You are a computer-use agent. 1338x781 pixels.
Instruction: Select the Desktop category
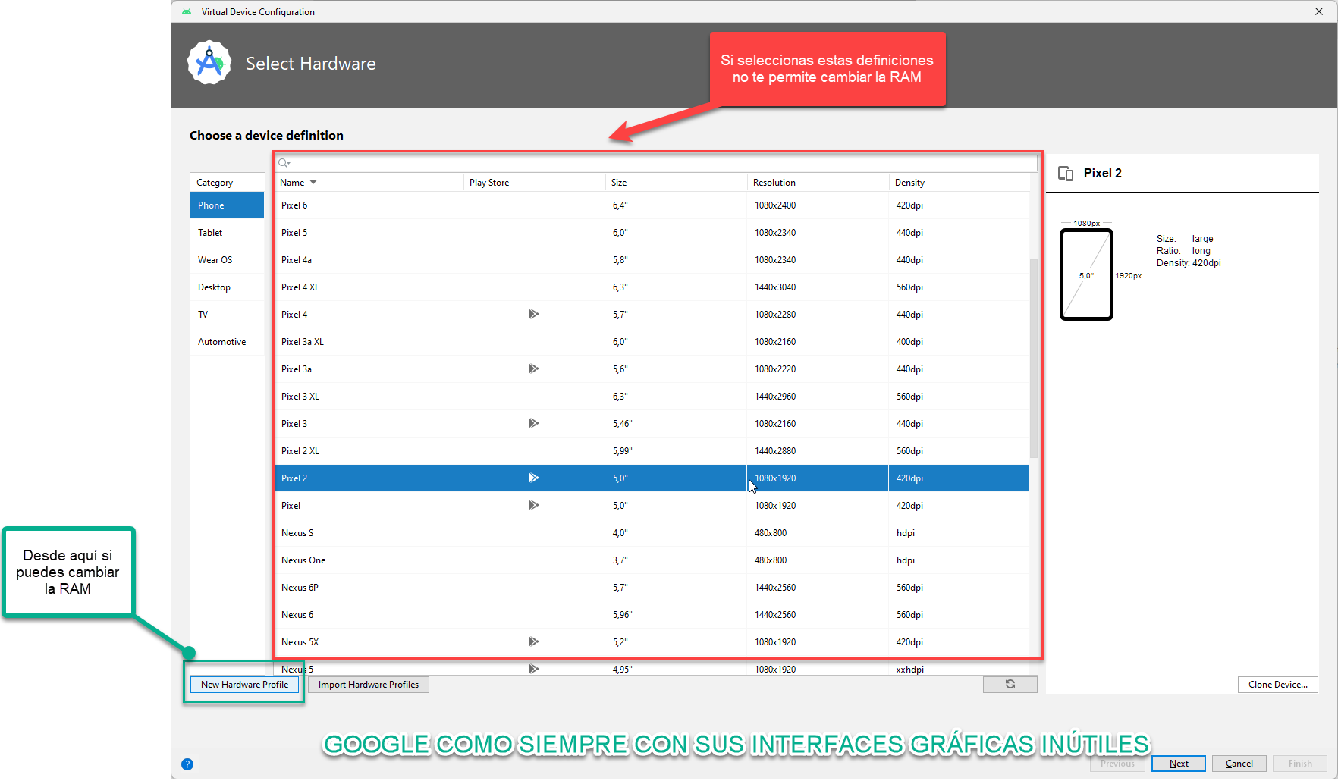227,287
